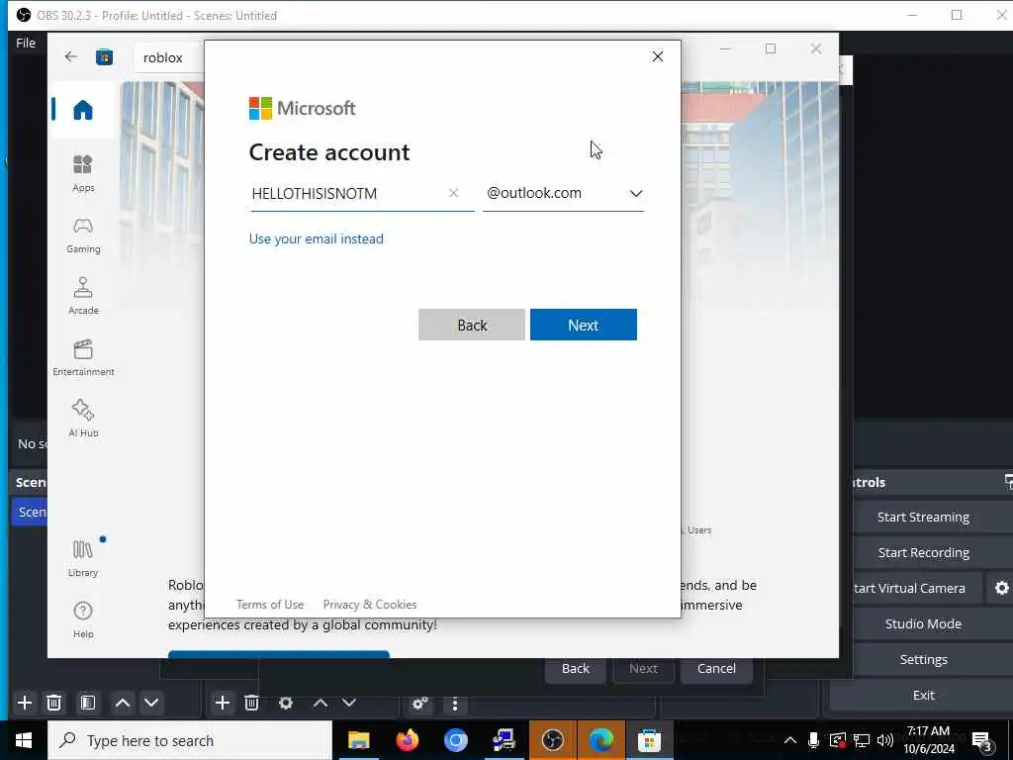The image size is (1013, 760).
Task: Open source properties gear in OBS
Action: (x=286, y=703)
